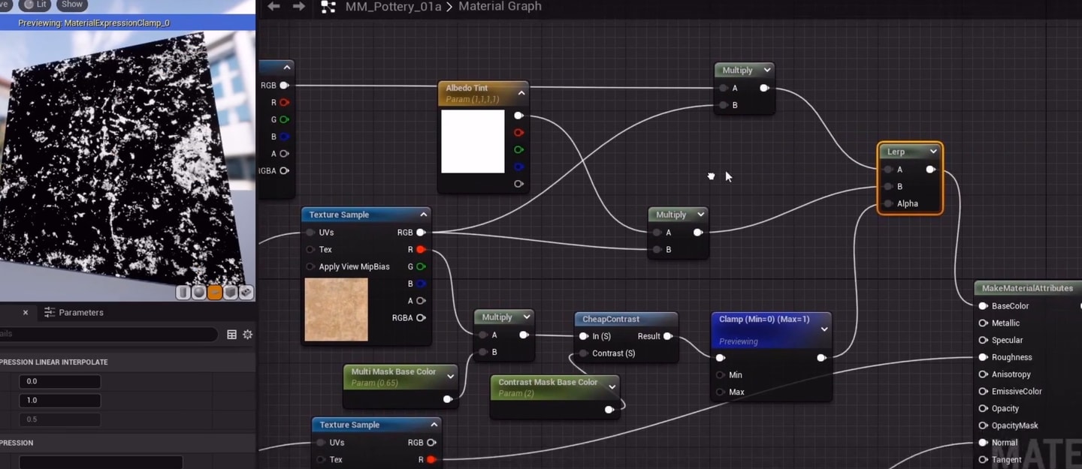Screen dimensions: 1082x469
Task: Click the Metallic input pin
Action: pyautogui.click(x=983, y=323)
